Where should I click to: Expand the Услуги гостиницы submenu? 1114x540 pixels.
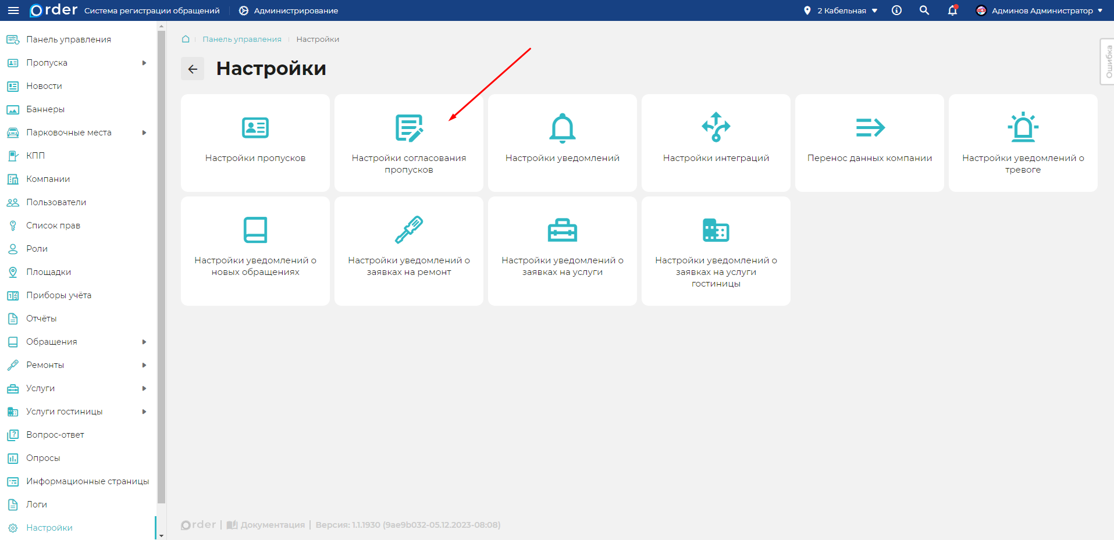[144, 412]
